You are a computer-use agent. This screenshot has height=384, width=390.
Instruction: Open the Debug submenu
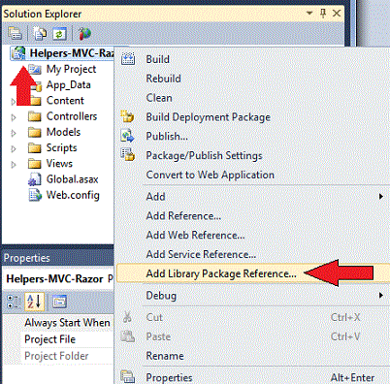(x=252, y=296)
